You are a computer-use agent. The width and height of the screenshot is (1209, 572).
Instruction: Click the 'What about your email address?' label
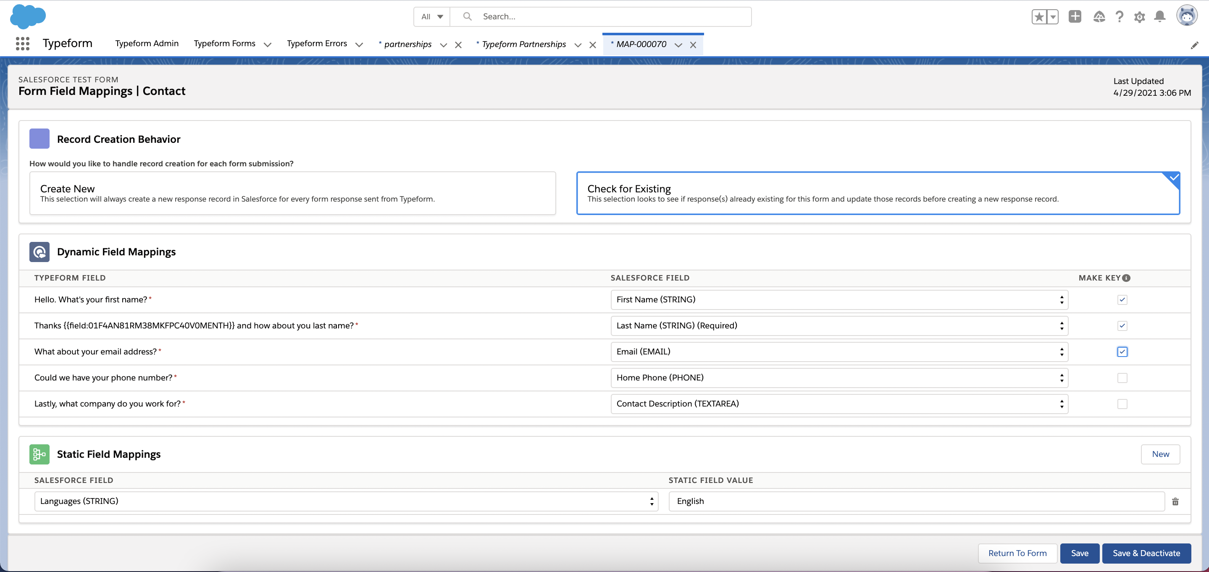click(95, 352)
